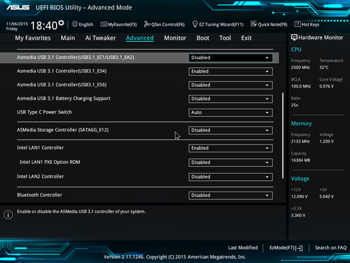Screen dimensions: 350x263
Task: Open the My Favorites tab
Action: click(33, 38)
